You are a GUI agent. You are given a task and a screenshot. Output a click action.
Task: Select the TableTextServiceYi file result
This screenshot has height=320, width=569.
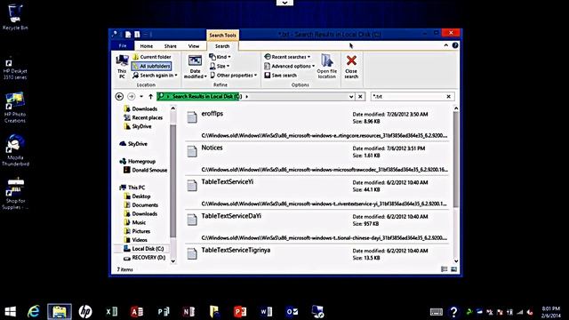(317, 193)
